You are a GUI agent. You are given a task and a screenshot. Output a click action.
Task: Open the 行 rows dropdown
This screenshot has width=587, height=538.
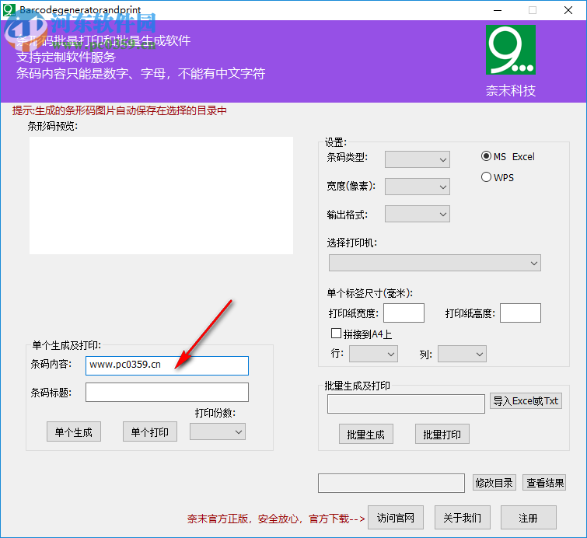[373, 354]
